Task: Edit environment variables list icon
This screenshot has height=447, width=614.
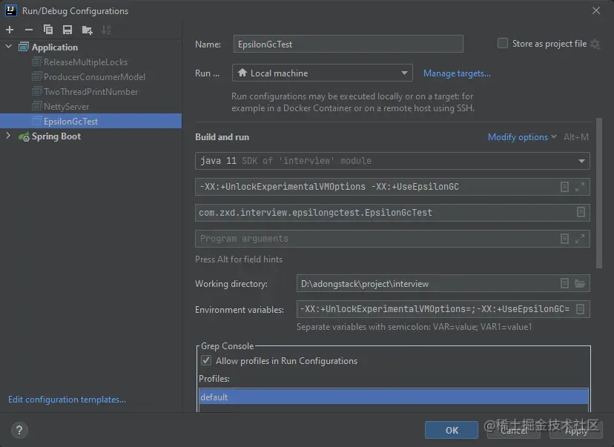Action: [581, 309]
